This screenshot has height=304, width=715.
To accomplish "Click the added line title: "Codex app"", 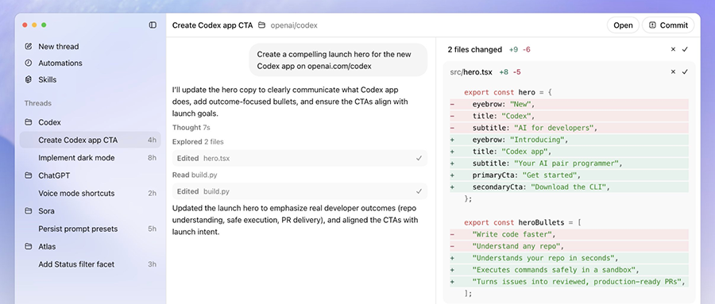I will pyautogui.click(x=569, y=152).
